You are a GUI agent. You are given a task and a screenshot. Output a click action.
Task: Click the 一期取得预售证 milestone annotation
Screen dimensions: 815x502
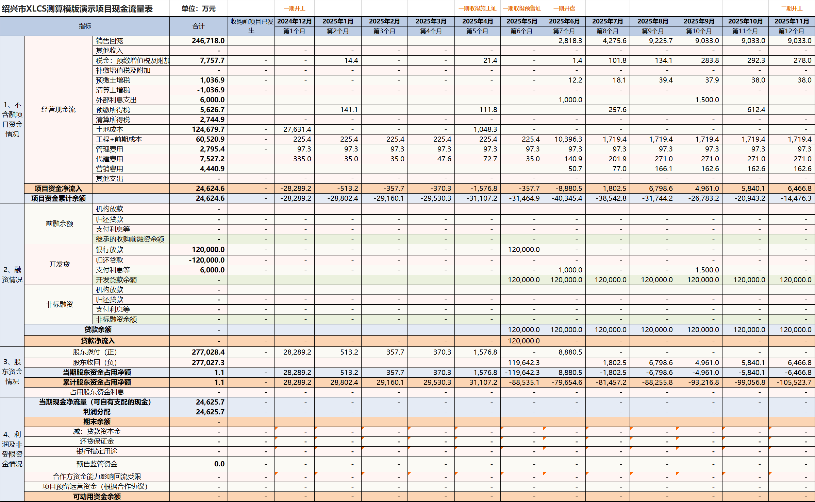pyautogui.click(x=522, y=8)
